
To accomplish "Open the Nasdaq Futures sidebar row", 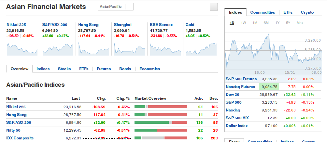I will pos(273,87).
